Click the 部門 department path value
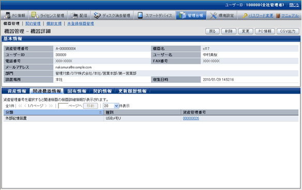302x190 pixels. 96,74
